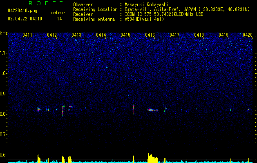Click the observer name Masayuki Kobayashi

pos(147,4)
